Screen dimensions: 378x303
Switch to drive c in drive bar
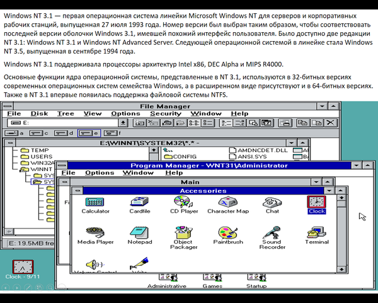coord(38,133)
